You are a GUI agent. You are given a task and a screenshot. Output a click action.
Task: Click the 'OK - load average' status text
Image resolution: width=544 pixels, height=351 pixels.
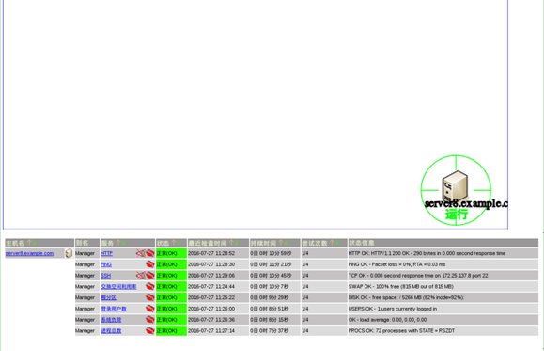[x=387, y=320]
